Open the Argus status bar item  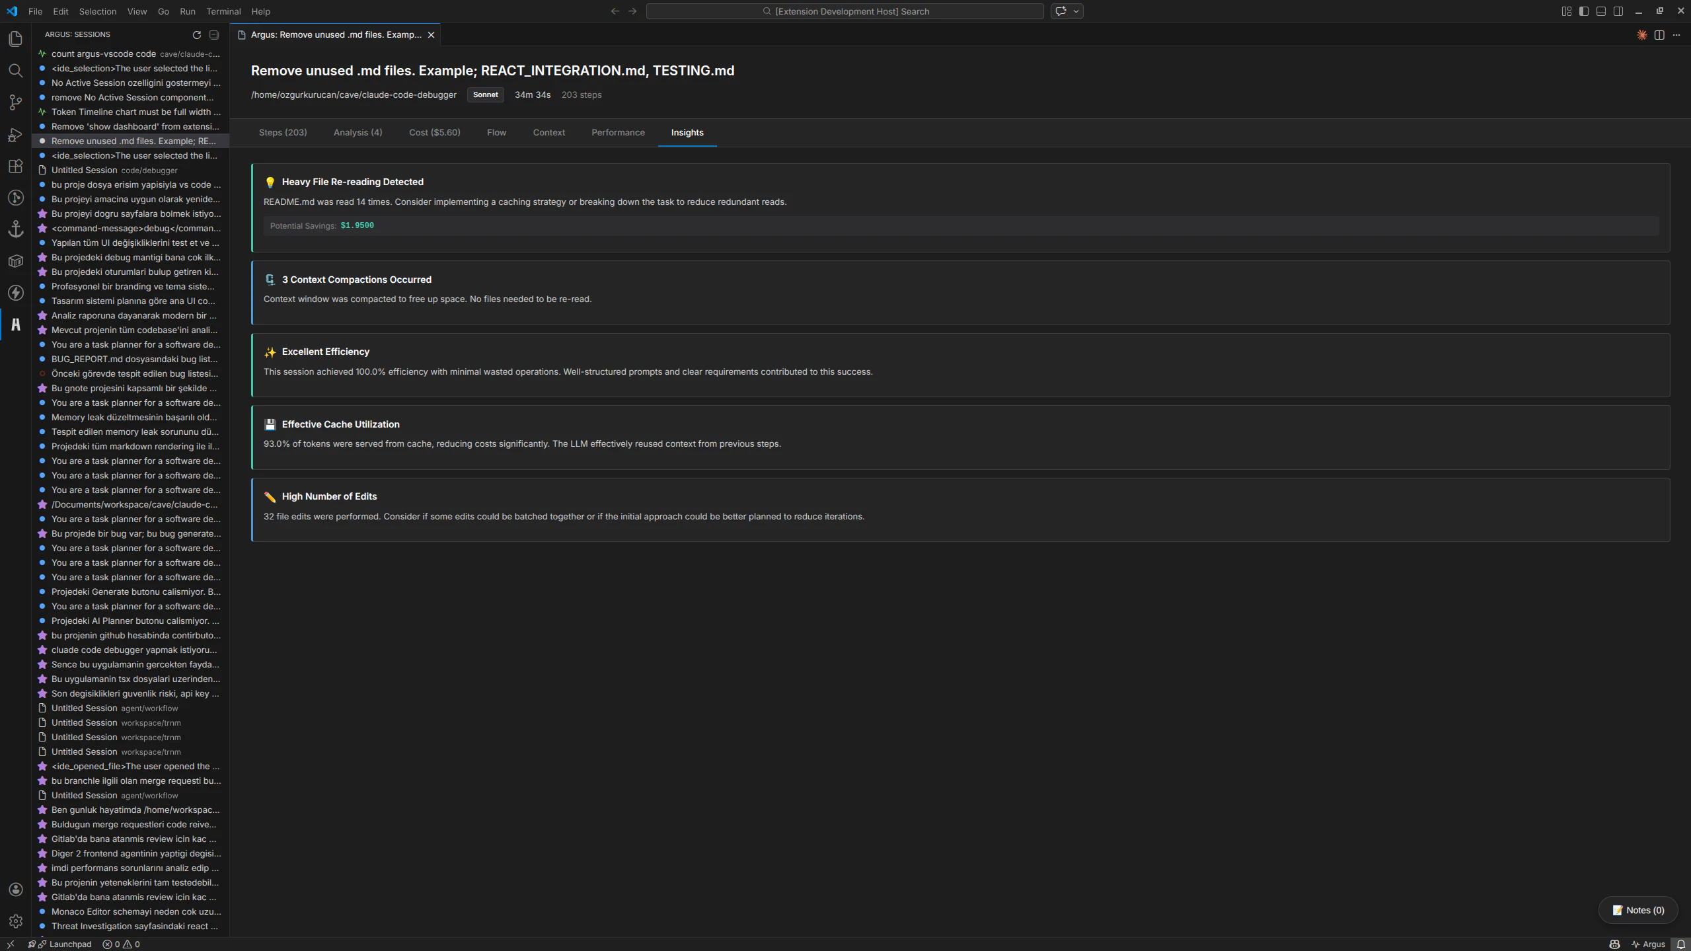click(1648, 944)
